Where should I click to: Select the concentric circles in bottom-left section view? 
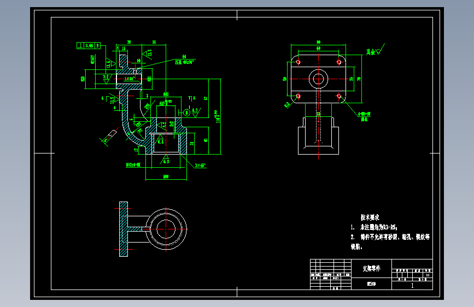click(166, 229)
